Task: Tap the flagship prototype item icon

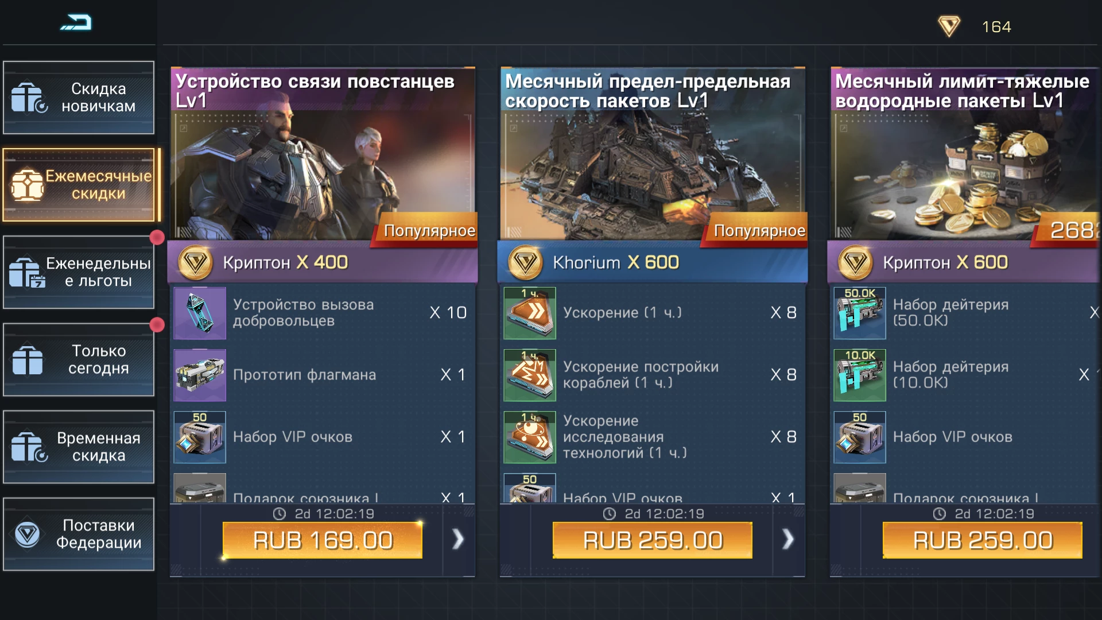Action: tap(200, 375)
